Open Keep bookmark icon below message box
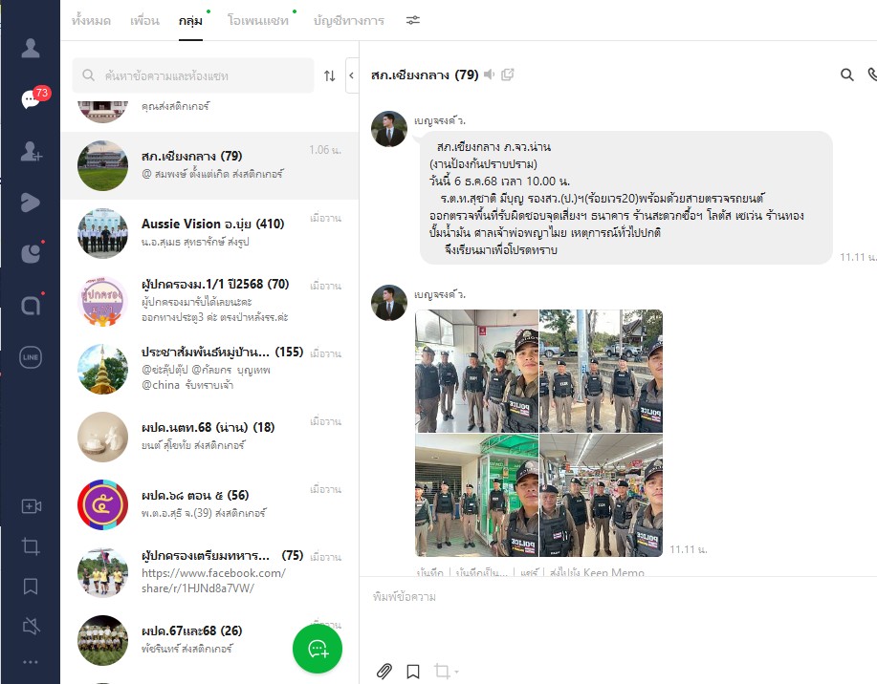877x684 pixels. click(x=412, y=672)
